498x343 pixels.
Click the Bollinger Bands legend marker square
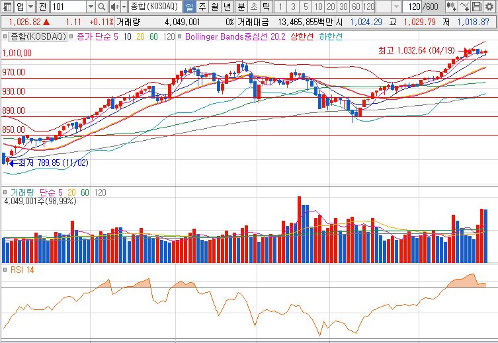pyautogui.click(x=180, y=36)
